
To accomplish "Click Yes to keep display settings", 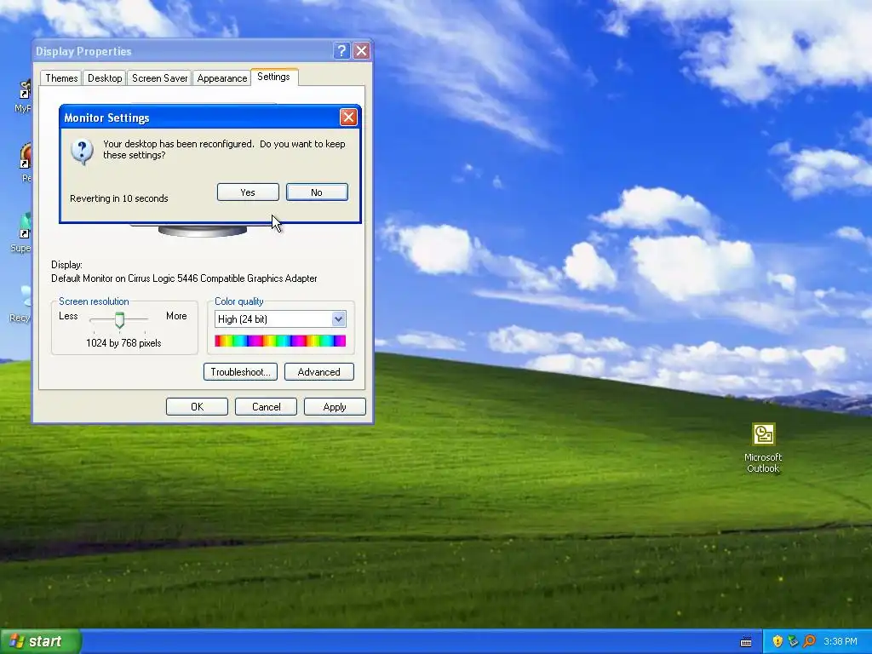I will (x=248, y=192).
